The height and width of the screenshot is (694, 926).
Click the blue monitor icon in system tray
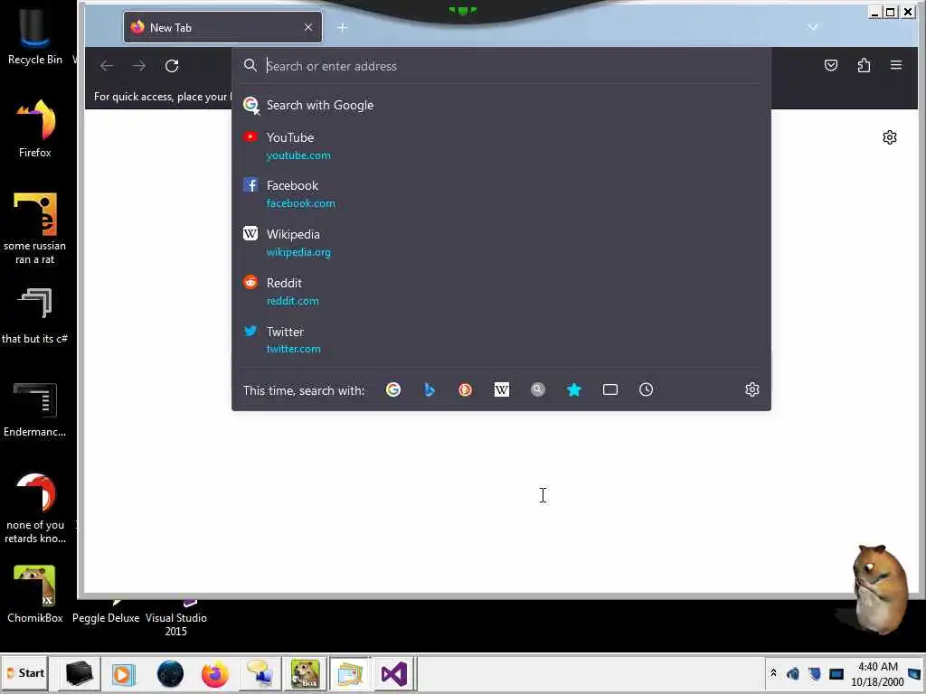(x=836, y=674)
